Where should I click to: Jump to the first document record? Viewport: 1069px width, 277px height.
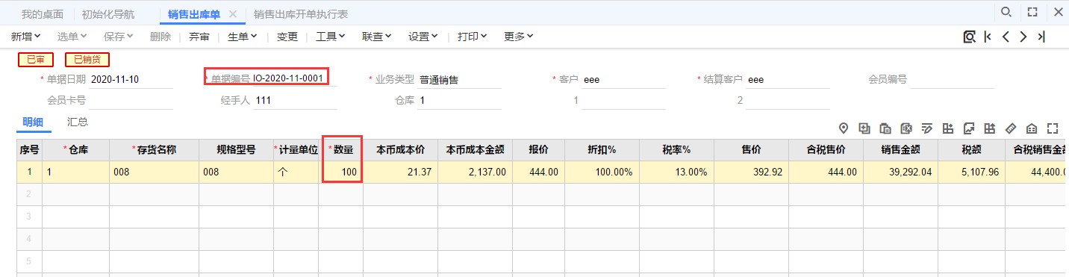point(988,37)
